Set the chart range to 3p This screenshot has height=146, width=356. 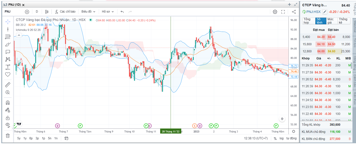coord(37,138)
